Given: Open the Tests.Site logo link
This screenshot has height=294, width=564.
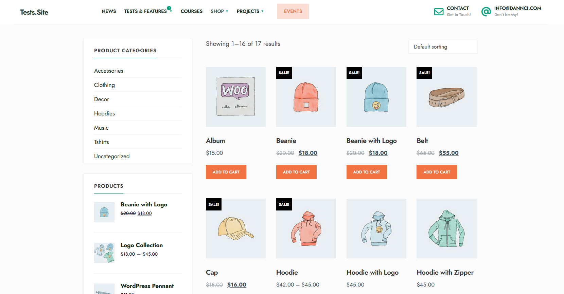Looking at the screenshot, I should (34, 12).
